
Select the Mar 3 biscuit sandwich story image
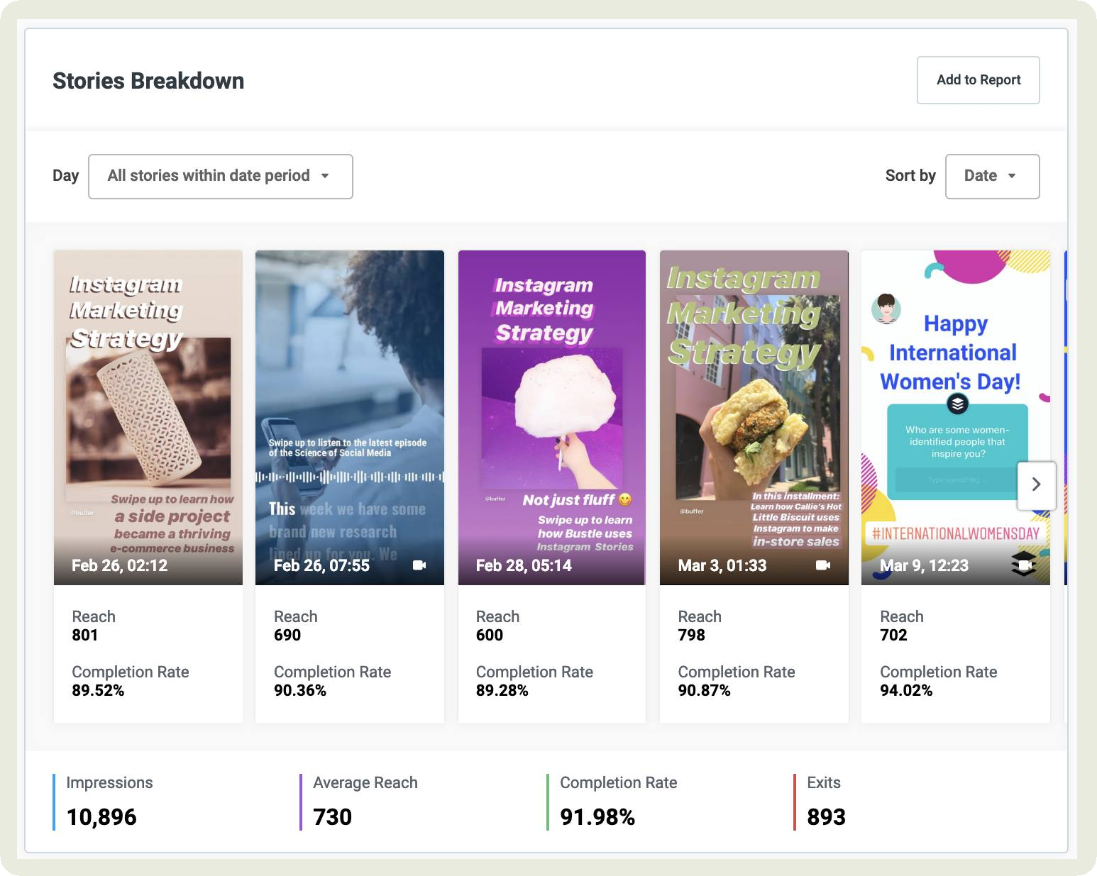point(754,417)
